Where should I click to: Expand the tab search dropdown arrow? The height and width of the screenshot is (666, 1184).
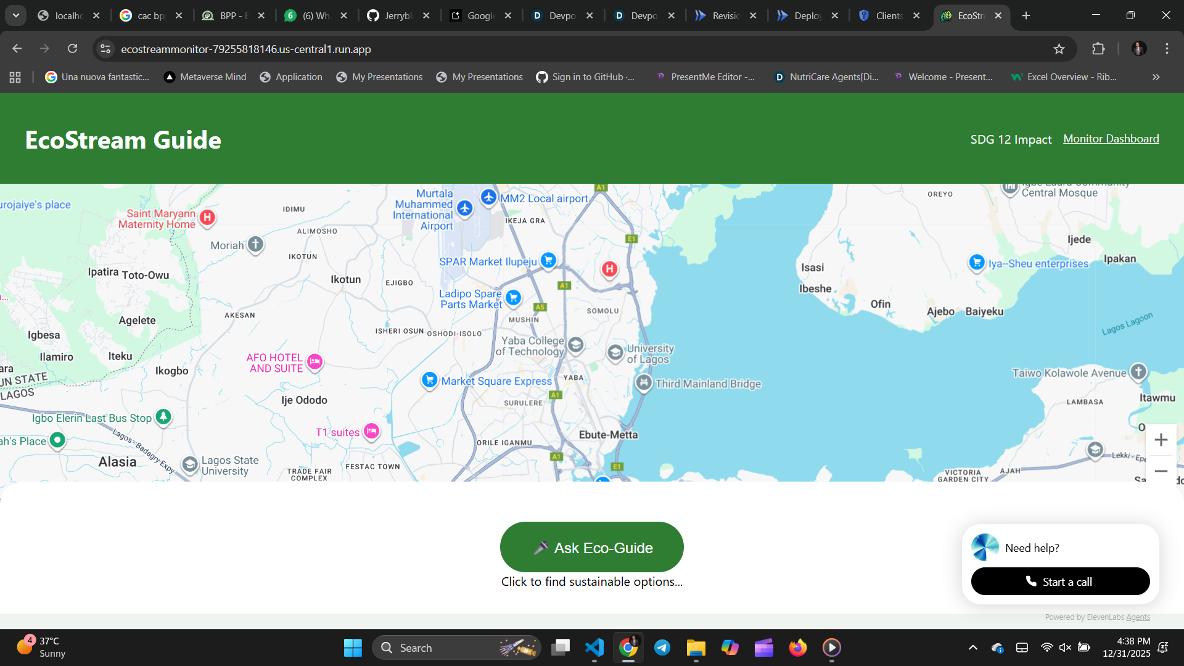15,15
